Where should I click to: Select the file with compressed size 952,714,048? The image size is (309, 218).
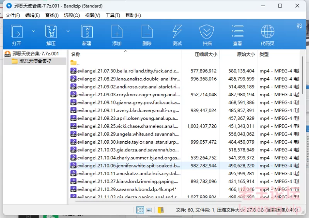point(185,94)
